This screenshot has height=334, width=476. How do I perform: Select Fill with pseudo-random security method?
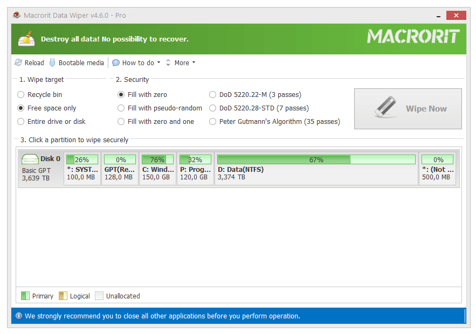[x=121, y=108]
